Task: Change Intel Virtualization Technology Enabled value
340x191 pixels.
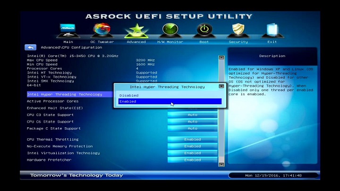Action: [x=192, y=153]
